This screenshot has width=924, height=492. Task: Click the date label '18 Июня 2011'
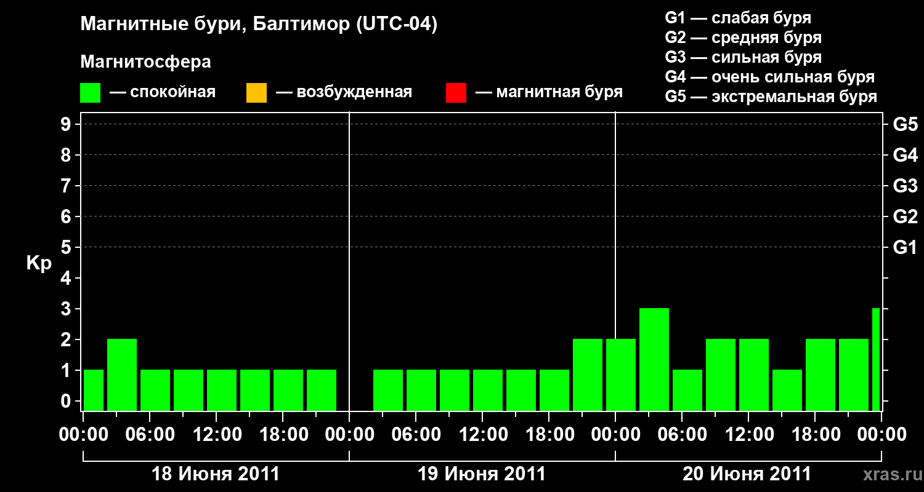click(x=216, y=474)
